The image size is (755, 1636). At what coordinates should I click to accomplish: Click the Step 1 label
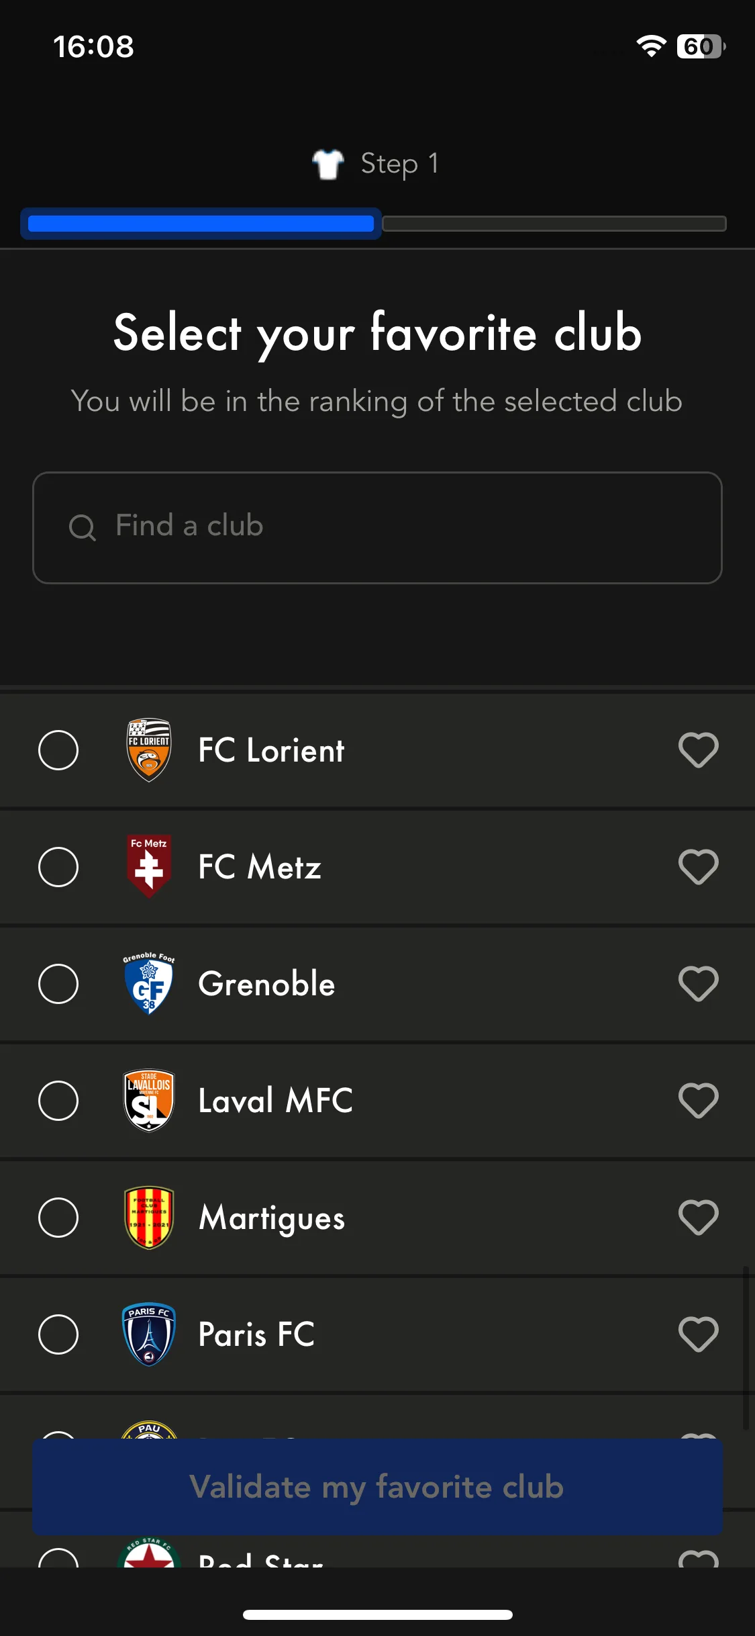400,164
